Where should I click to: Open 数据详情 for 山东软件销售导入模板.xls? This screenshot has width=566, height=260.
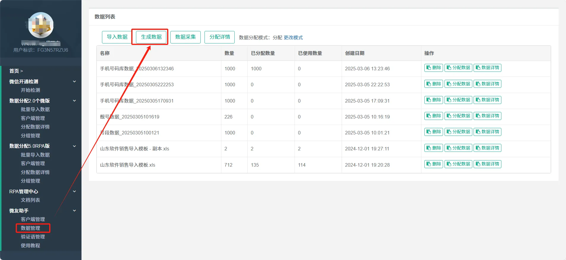487,164
